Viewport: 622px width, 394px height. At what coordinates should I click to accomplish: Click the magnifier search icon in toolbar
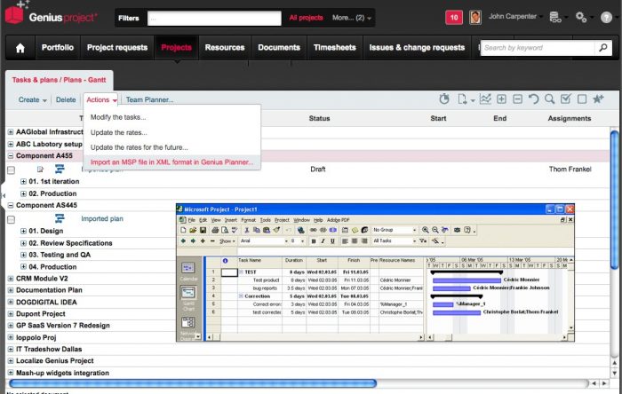pyautogui.click(x=549, y=99)
